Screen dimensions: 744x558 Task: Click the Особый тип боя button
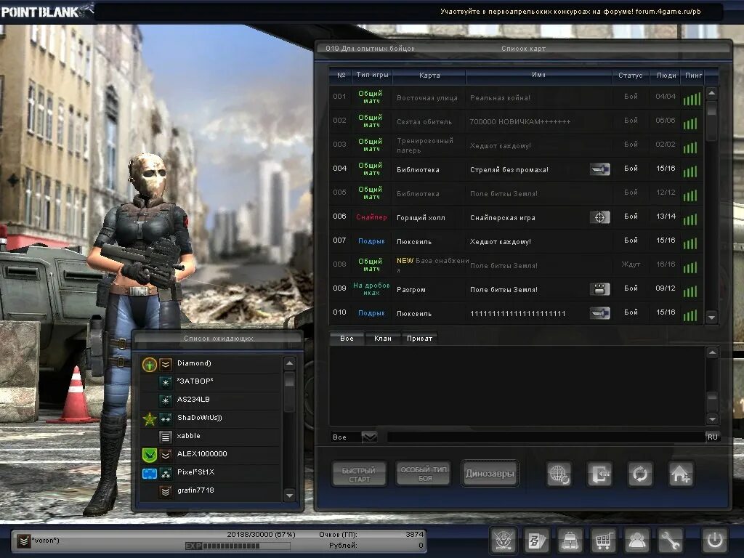coord(424,474)
